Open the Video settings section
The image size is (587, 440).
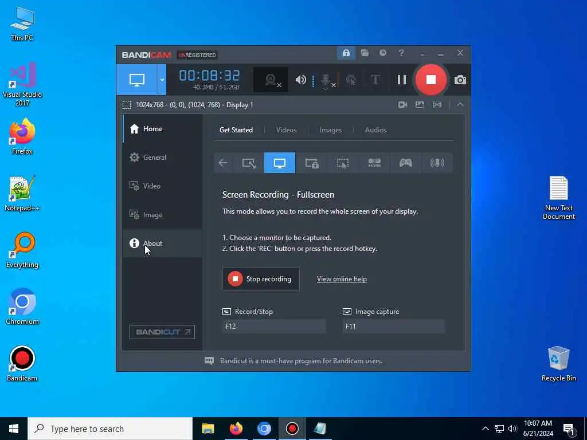(162, 186)
